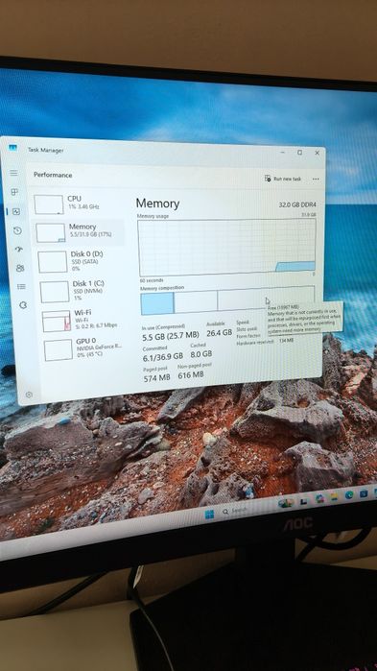Viewport: 377px width, 671px height.
Task: Open the Windows Start menu
Action: 209,514
